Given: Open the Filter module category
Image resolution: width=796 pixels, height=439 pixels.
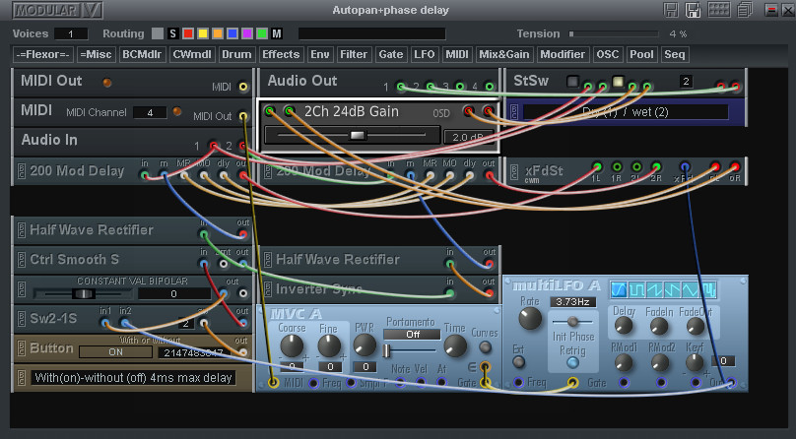Looking at the screenshot, I should pyautogui.click(x=354, y=54).
